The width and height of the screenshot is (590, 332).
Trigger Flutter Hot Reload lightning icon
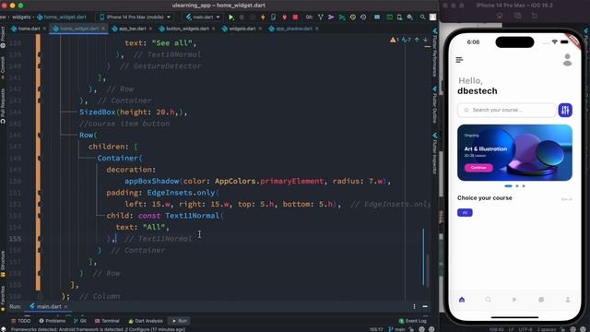pyautogui.click(x=263, y=17)
